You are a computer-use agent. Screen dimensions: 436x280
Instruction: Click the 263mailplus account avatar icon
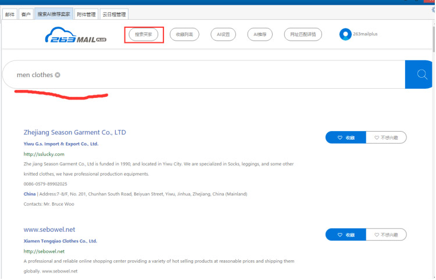coord(345,34)
